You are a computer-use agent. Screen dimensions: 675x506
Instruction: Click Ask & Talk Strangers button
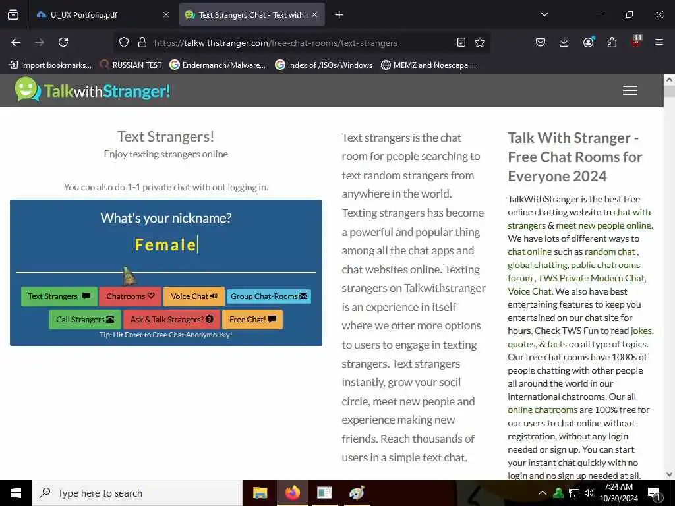(x=171, y=320)
